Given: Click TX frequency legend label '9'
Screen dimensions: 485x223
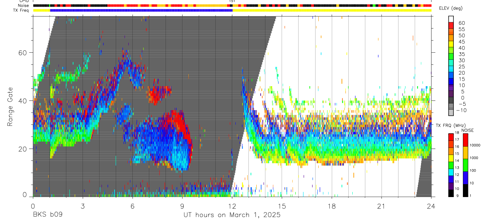Looking at the screenshot, I should (457, 195).
